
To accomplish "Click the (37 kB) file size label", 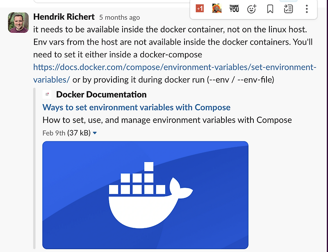I will (x=78, y=133).
